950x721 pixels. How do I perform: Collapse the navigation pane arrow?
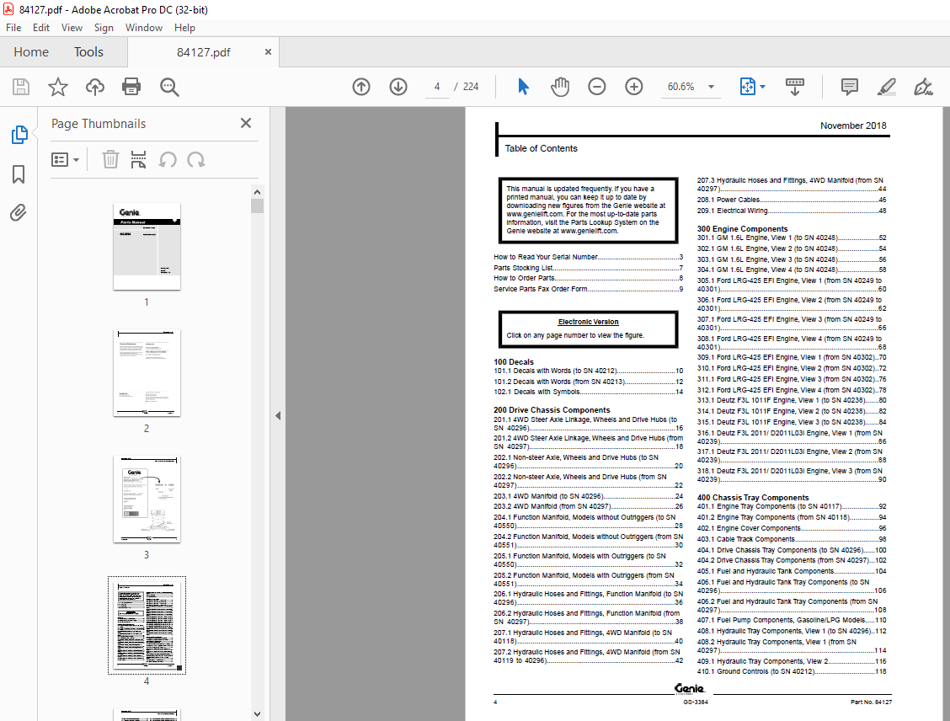[278, 415]
